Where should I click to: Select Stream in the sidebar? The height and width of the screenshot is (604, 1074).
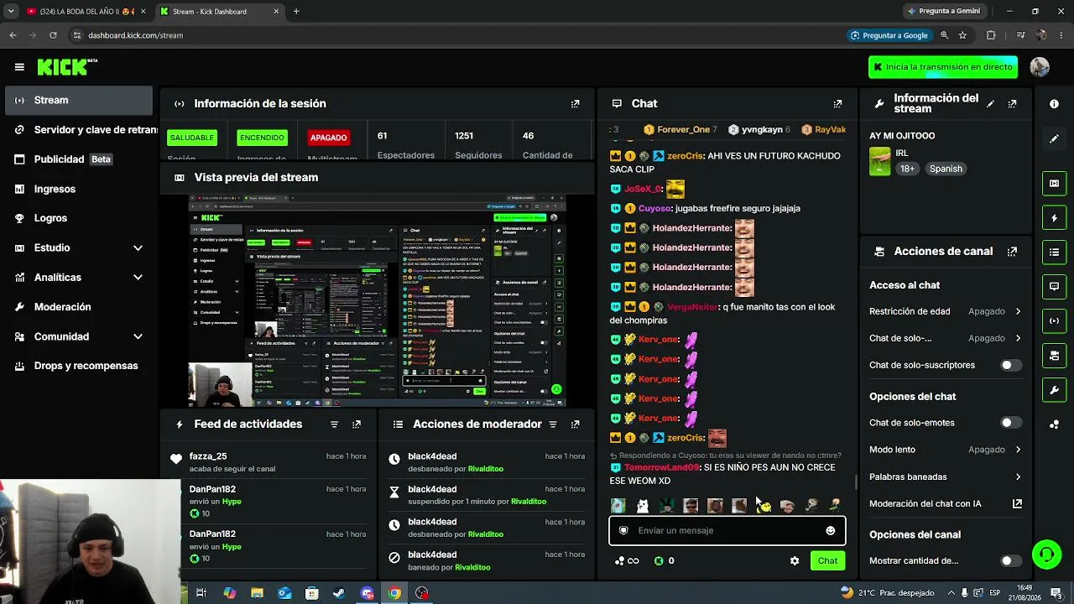pyautogui.click(x=80, y=101)
